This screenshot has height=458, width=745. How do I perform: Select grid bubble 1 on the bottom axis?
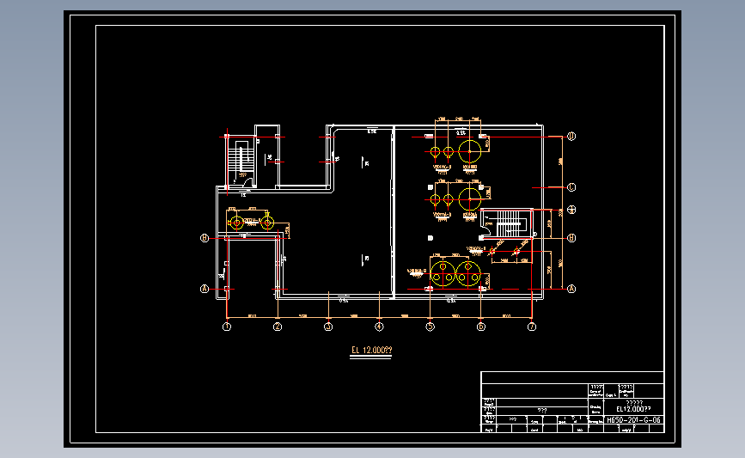coord(227,327)
